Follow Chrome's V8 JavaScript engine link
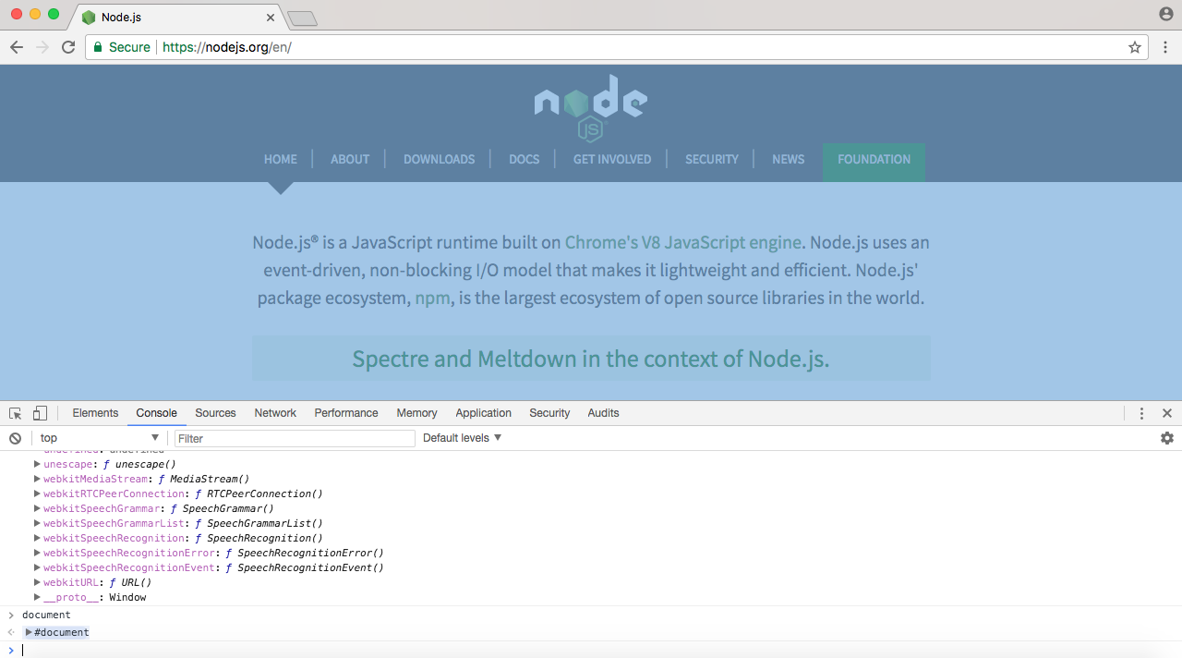Screen dimensions: 1182x658 (x=682, y=243)
